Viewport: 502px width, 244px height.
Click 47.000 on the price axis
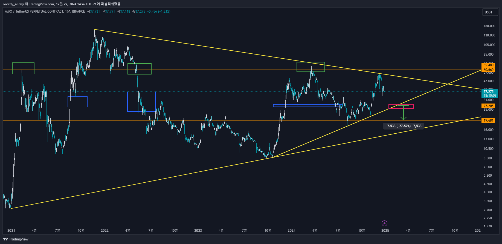point(489,81)
